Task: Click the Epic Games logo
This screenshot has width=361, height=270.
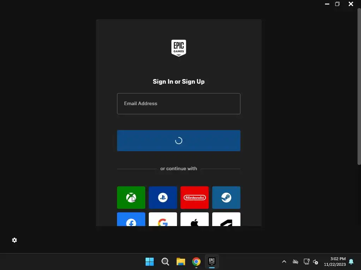Action: (x=179, y=48)
